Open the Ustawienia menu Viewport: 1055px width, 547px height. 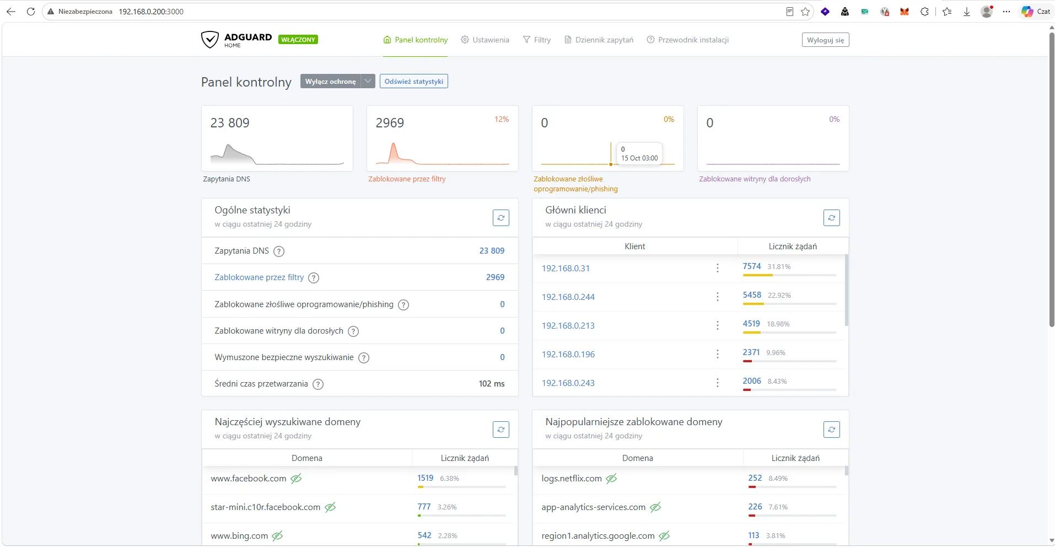coord(485,40)
